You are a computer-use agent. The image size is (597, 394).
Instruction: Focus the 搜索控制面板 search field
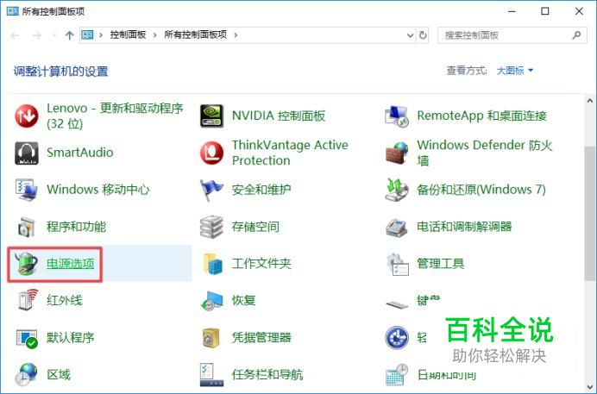coord(512,35)
